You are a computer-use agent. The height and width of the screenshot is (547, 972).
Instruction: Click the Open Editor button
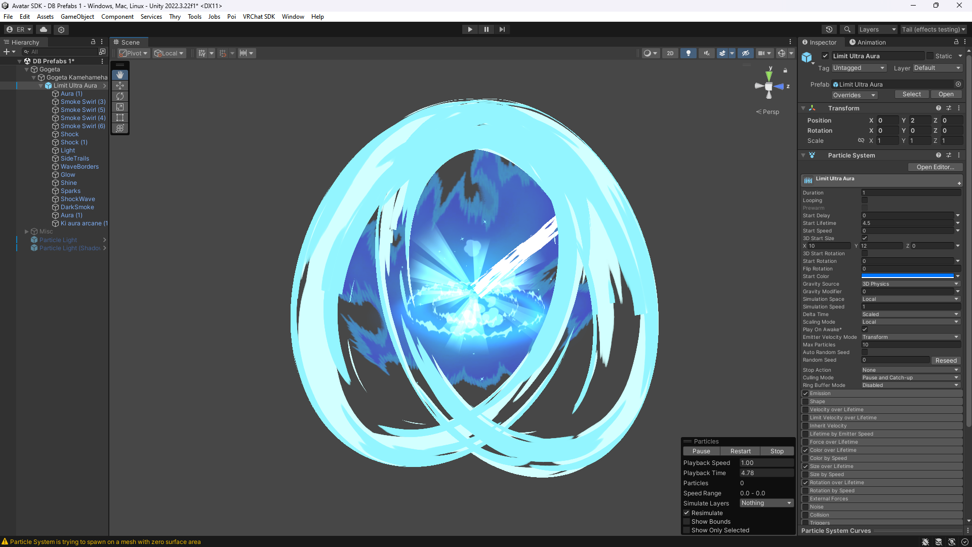(x=935, y=167)
